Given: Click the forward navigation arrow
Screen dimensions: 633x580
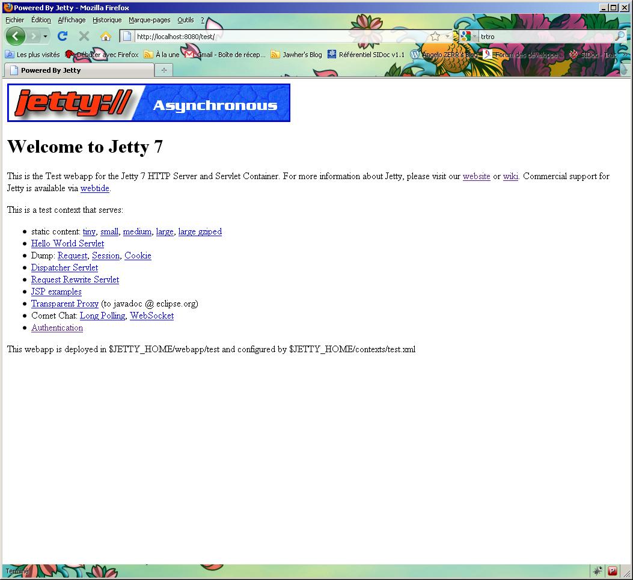Looking at the screenshot, I should point(34,36).
